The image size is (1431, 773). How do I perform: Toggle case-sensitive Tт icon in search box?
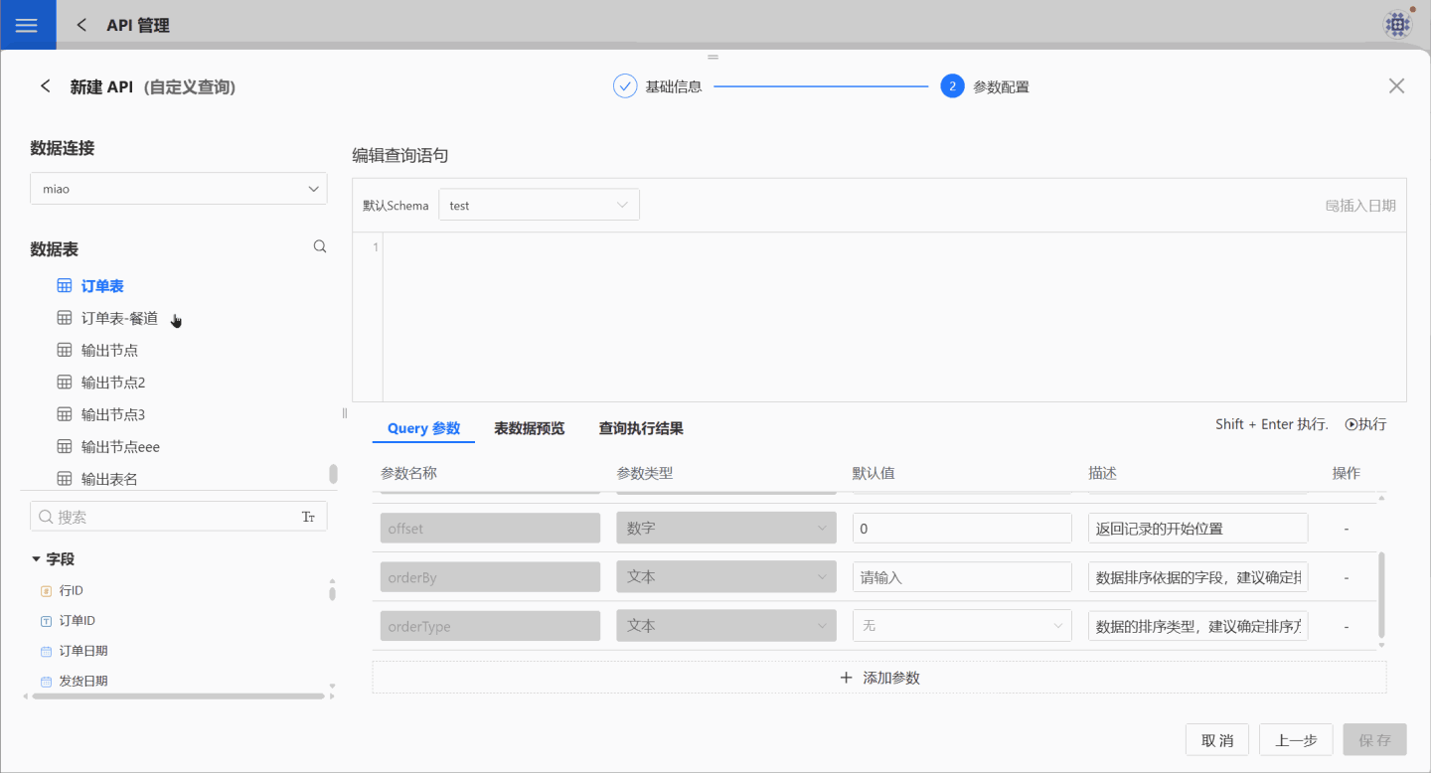tap(308, 517)
